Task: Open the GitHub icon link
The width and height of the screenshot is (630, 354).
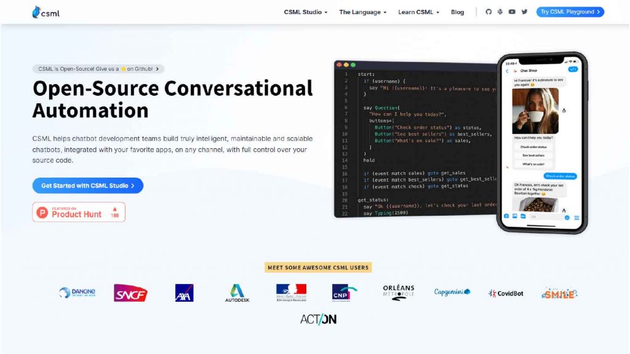Action: point(488,12)
